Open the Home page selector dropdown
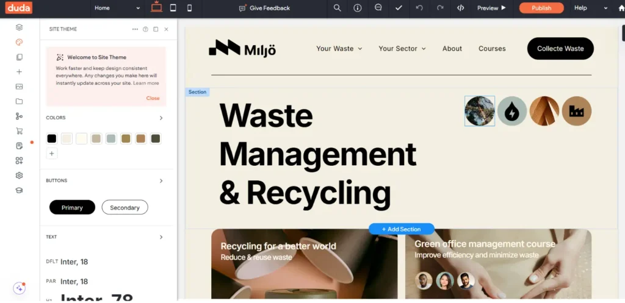Screen dimensions: 625x303 coord(117,8)
